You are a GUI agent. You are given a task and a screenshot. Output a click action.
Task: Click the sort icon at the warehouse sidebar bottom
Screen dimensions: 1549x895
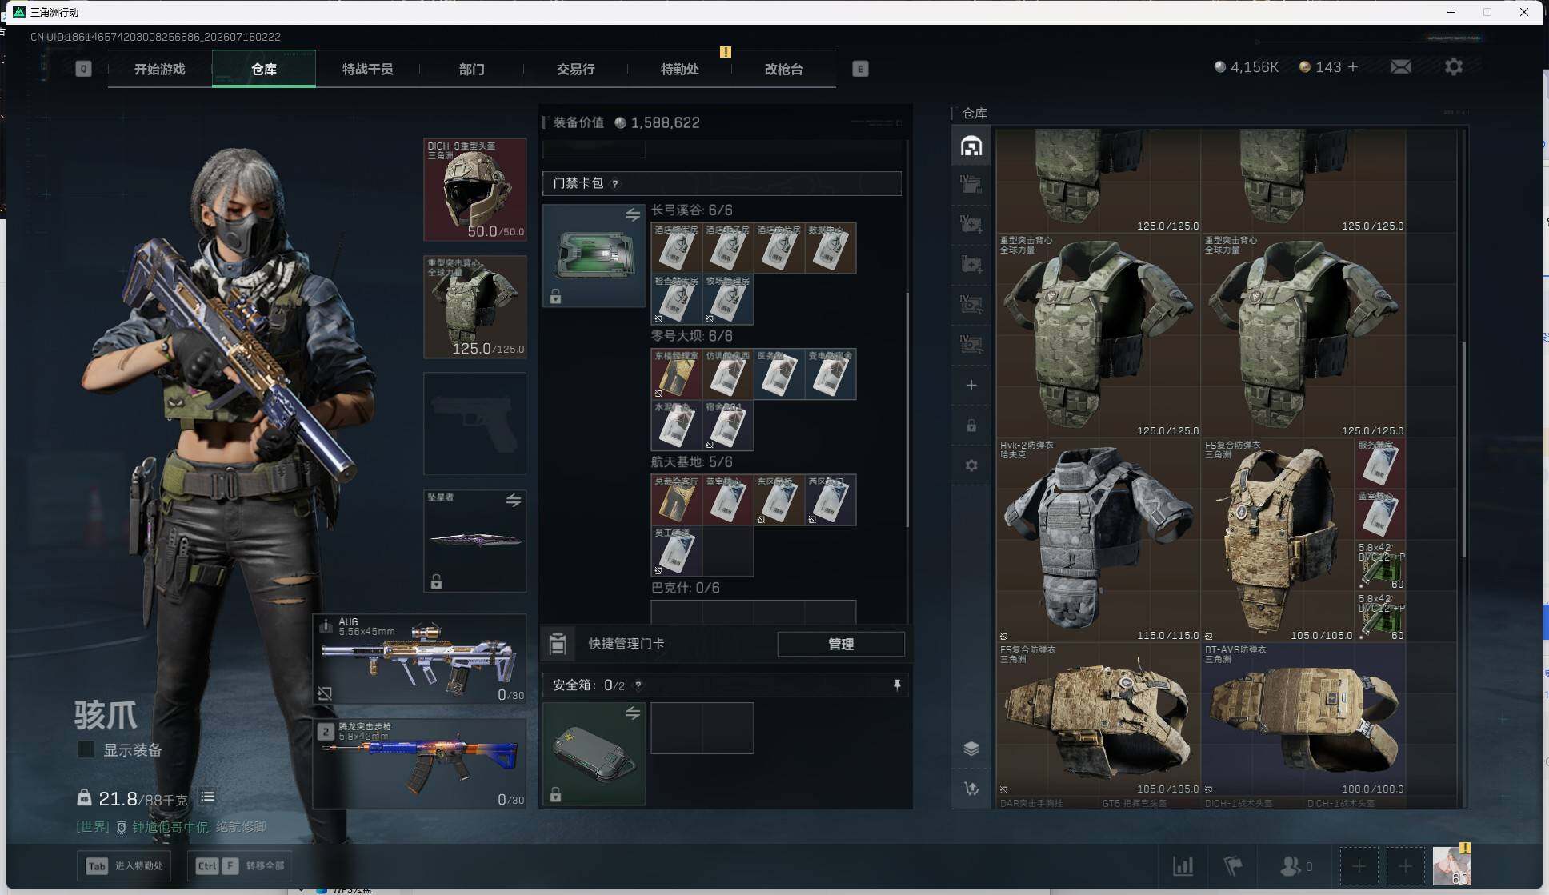[x=971, y=789]
